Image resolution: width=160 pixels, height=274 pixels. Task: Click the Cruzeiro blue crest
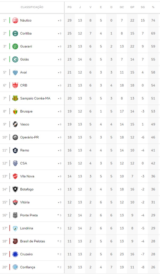[15, 254]
